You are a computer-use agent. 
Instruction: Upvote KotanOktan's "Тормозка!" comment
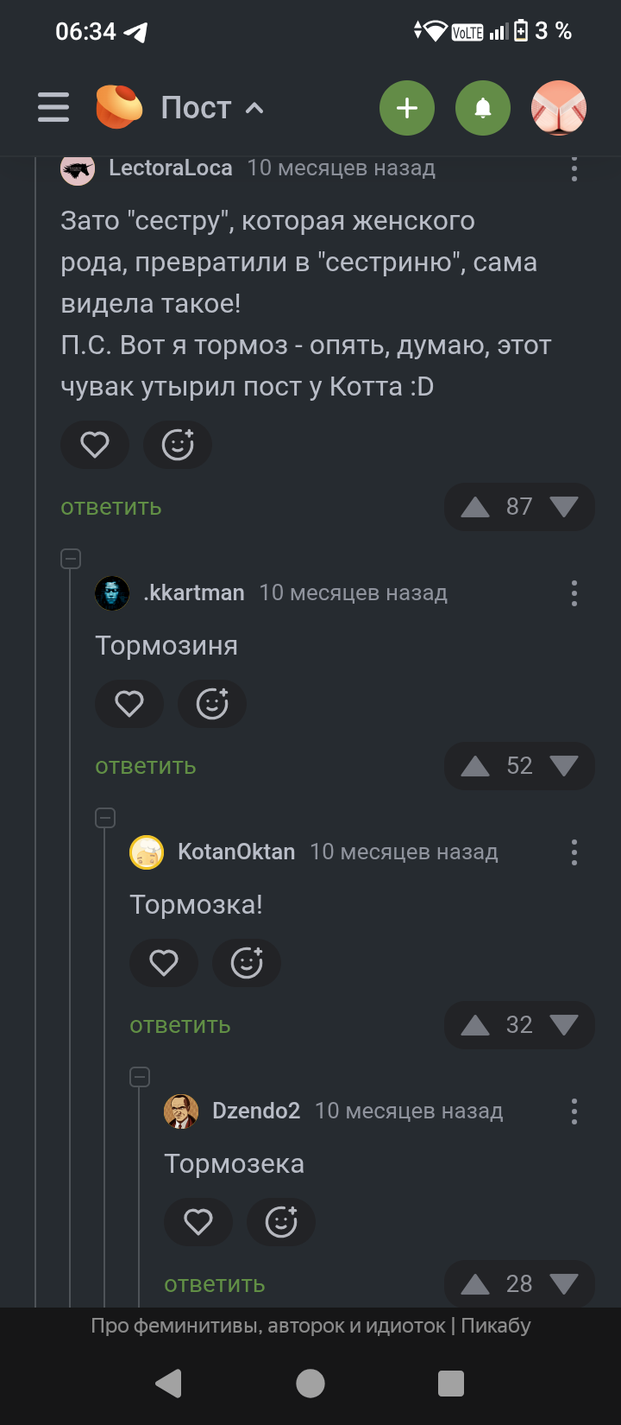[x=475, y=1025]
